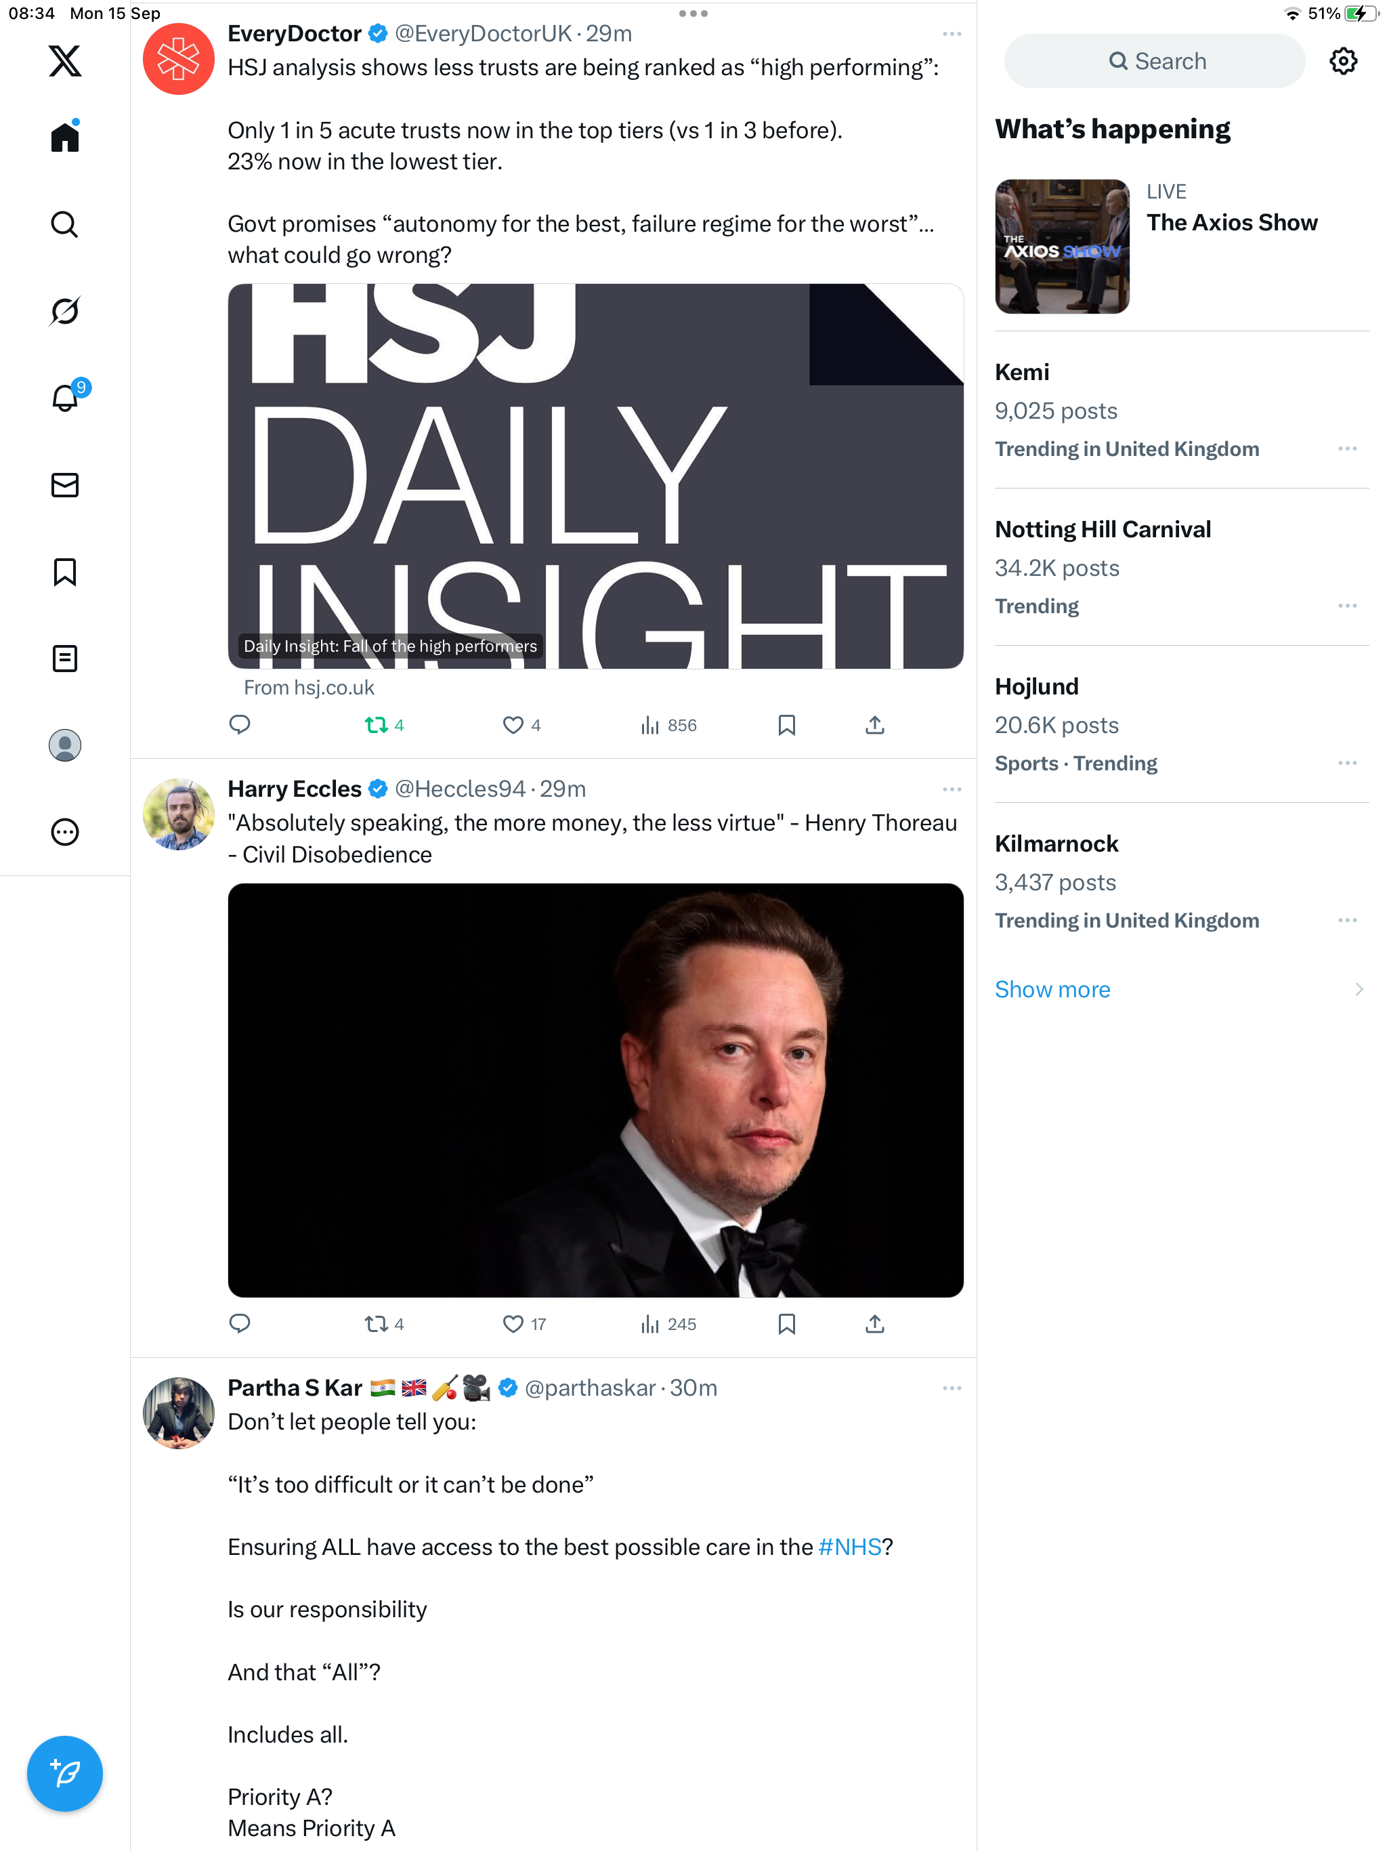Open the More circle menu in sidebar
Viewport: 1387px width, 1851px height.
pos(64,832)
